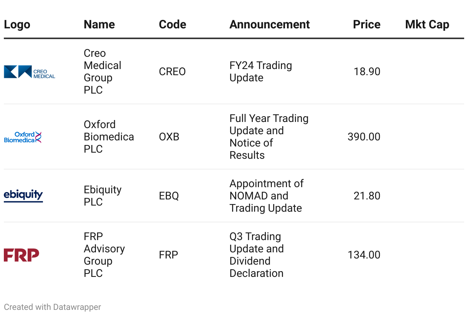This screenshot has height=316, width=468.
Task: Click the 18.90 price value
Action: pyautogui.click(x=367, y=72)
